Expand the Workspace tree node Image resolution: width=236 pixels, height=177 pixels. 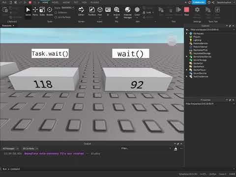tap(187, 33)
